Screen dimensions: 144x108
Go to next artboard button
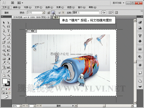pos(38,106)
